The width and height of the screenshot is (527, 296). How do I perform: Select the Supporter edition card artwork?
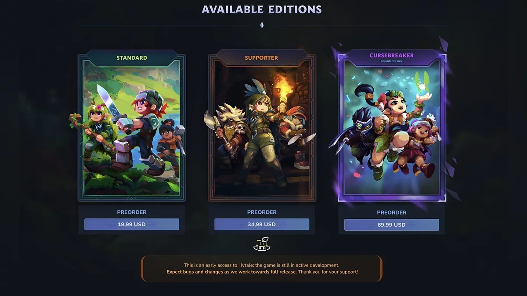click(262, 128)
